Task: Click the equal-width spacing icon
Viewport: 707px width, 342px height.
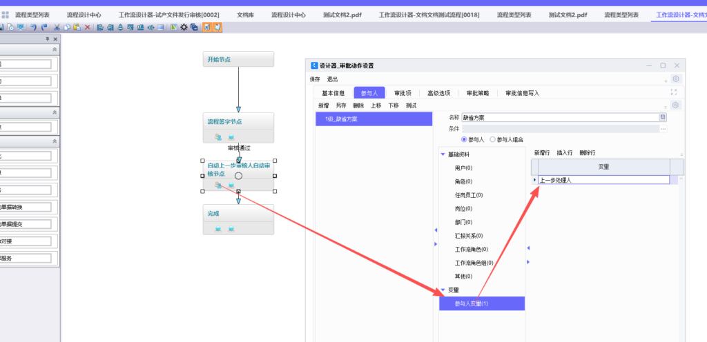Action: click(x=151, y=28)
